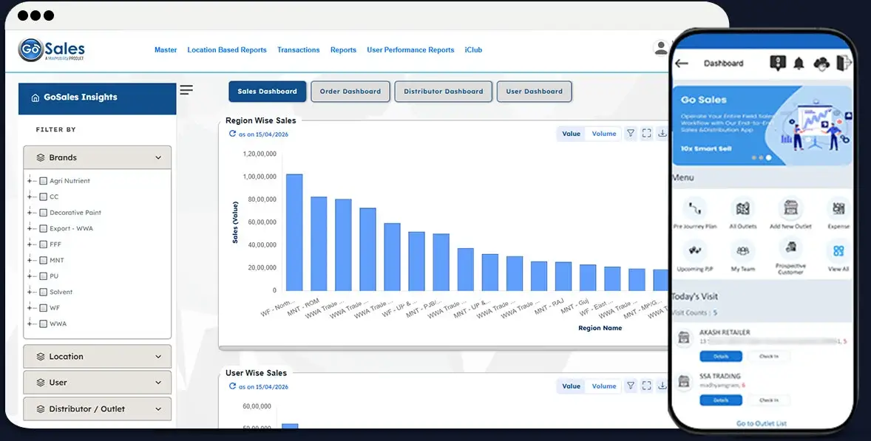The width and height of the screenshot is (871, 441).
Task: Open Upcoming PJP in phone menu
Action: [x=695, y=256]
